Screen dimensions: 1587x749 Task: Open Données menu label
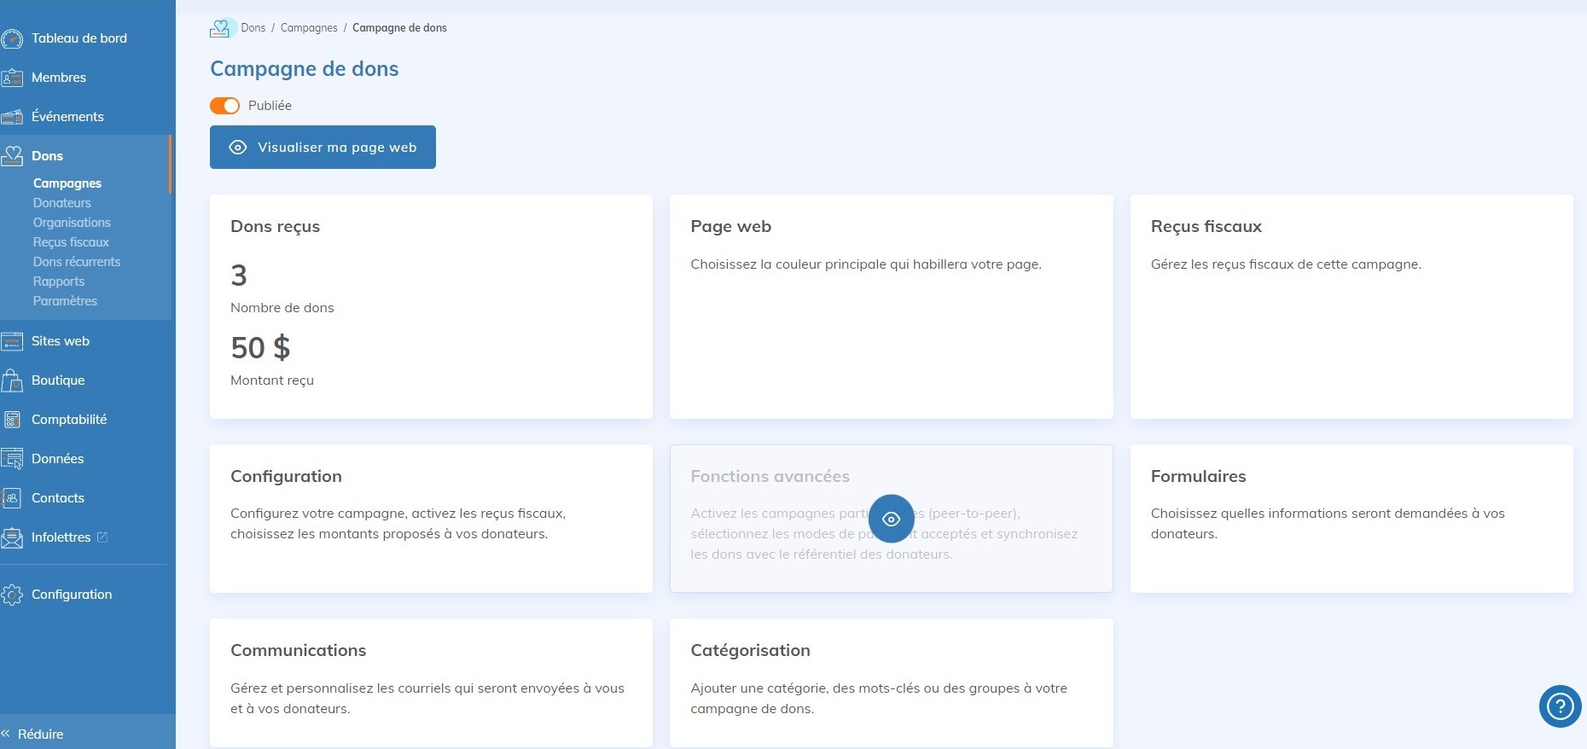(x=57, y=459)
